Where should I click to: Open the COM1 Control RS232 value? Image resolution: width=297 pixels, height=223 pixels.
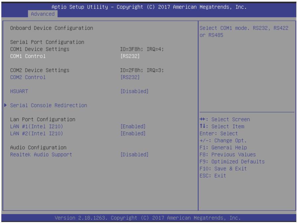click(x=130, y=56)
